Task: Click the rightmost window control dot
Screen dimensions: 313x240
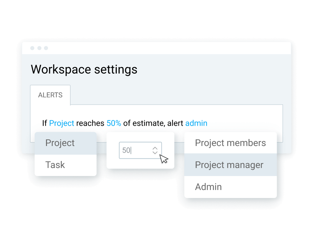Action: (46, 48)
